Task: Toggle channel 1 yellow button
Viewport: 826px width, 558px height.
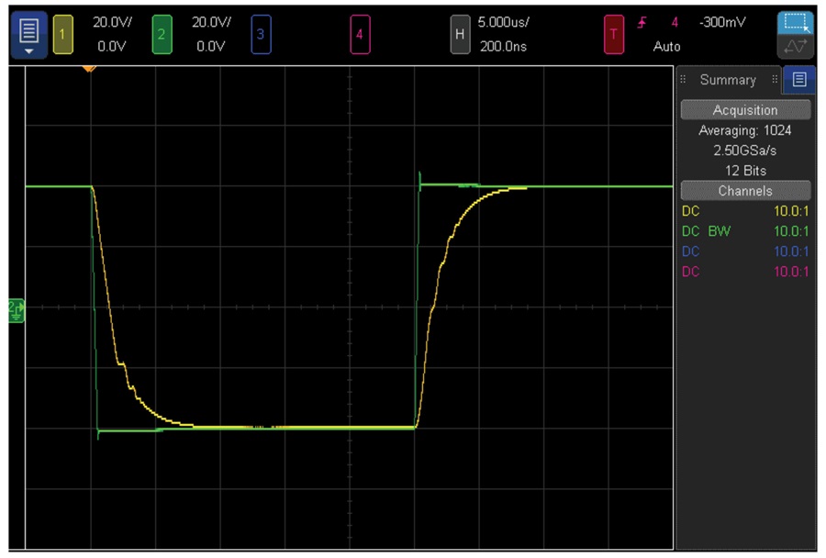Action: click(62, 34)
